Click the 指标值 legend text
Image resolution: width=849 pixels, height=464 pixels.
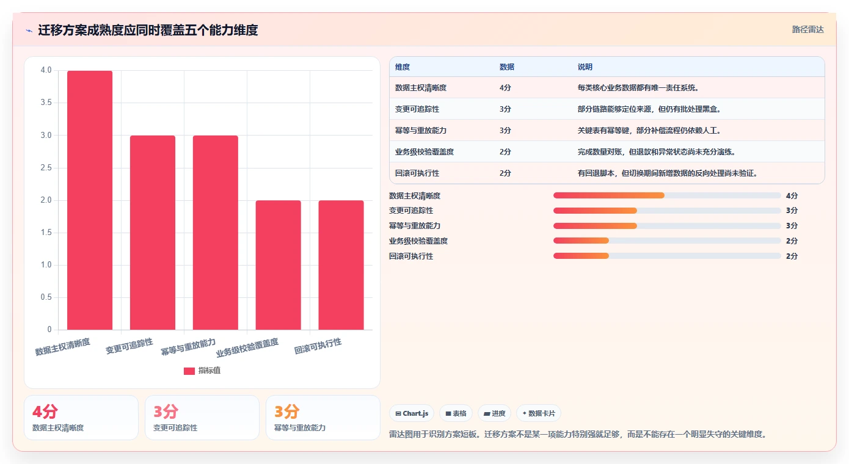click(x=210, y=371)
